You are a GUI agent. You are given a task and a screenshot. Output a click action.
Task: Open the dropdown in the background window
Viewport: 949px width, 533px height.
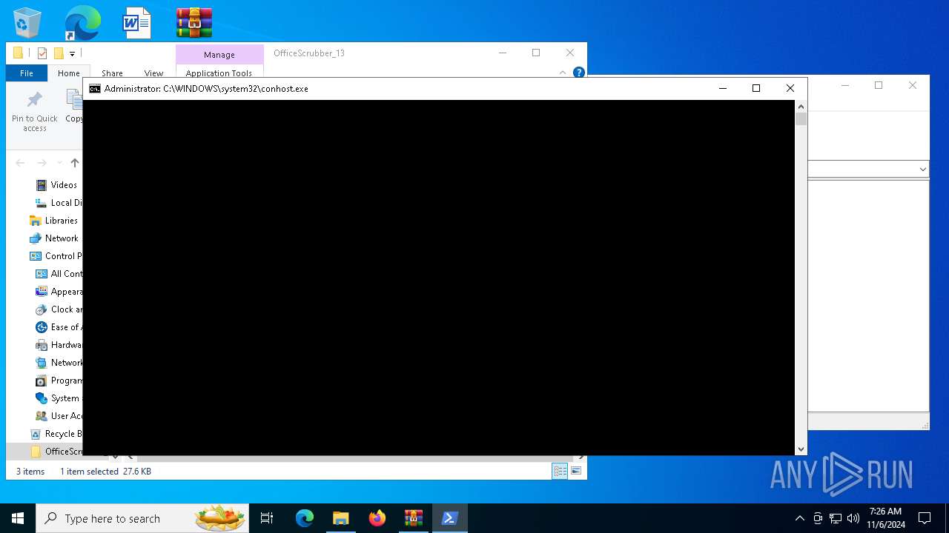922,170
